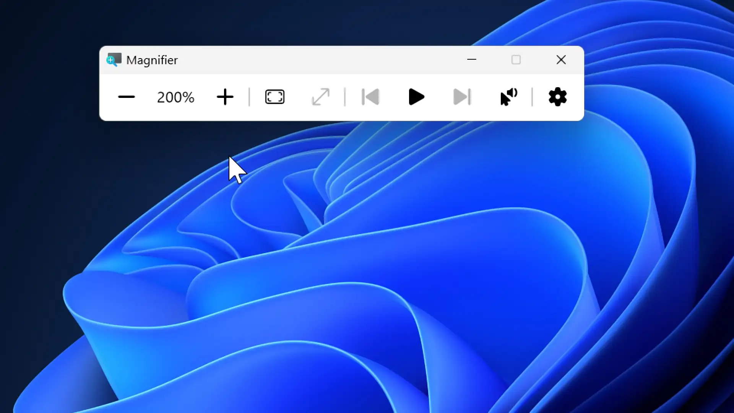The width and height of the screenshot is (734, 413).
Task: Click empty title bar space left of minimize
Action: tap(325, 60)
